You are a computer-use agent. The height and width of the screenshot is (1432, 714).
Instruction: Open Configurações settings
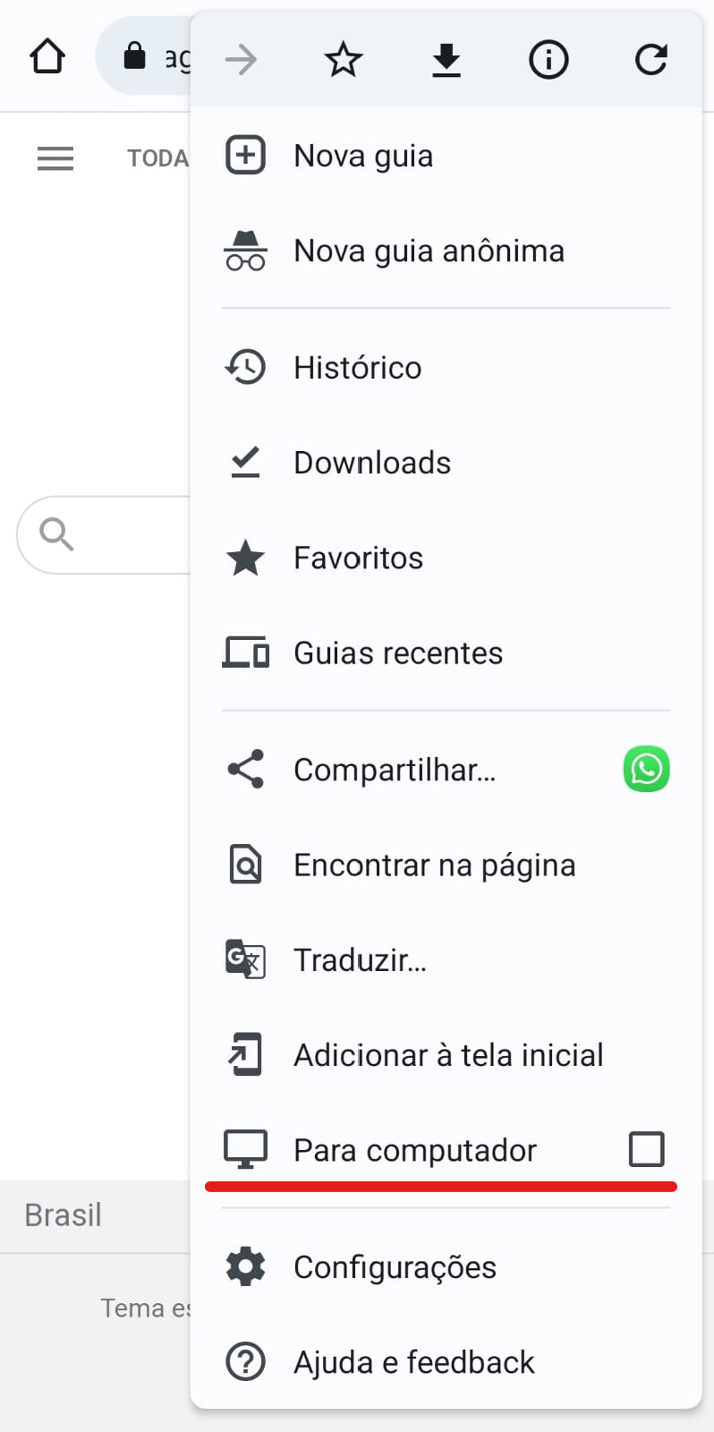click(395, 1267)
